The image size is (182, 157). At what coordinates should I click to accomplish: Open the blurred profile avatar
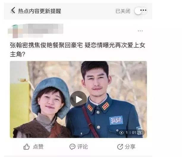pyautogui.click(x=15, y=31)
